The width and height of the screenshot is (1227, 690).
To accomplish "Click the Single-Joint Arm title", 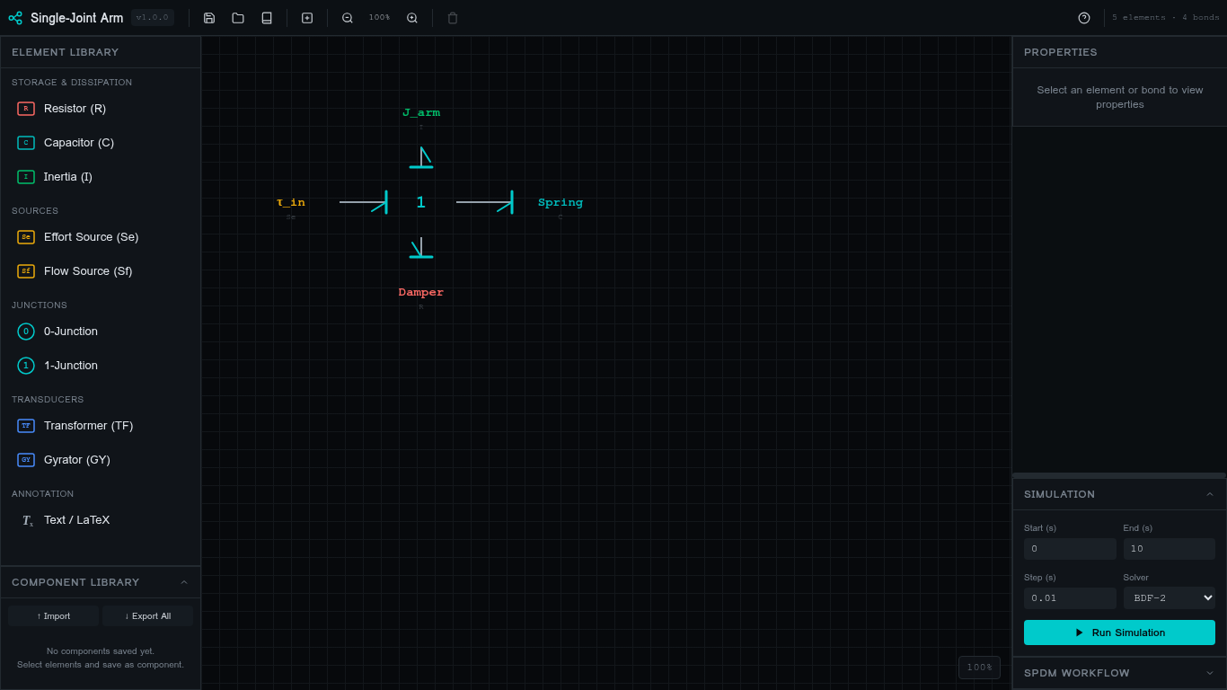I will [77, 18].
